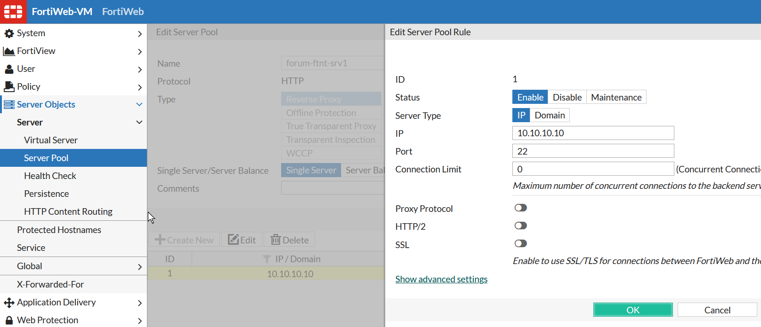Click the Server Objects stack icon
Screen dimensions: 761x327
[x=9, y=105]
